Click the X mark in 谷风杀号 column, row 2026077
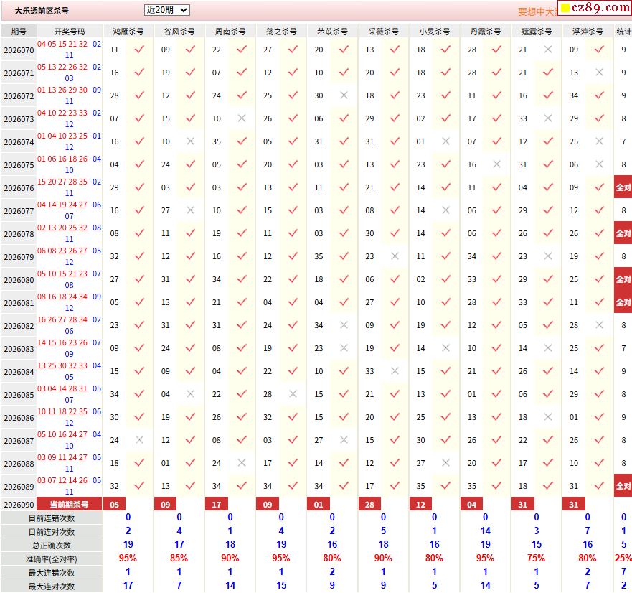 coord(190,210)
